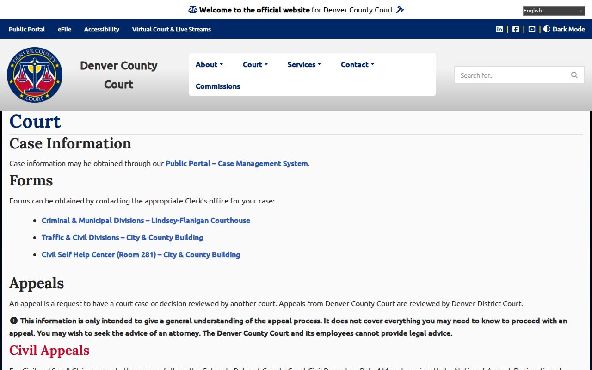The width and height of the screenshot is (592, 370).
Task: Open the Facebook icon link
Action: (516, 29)
